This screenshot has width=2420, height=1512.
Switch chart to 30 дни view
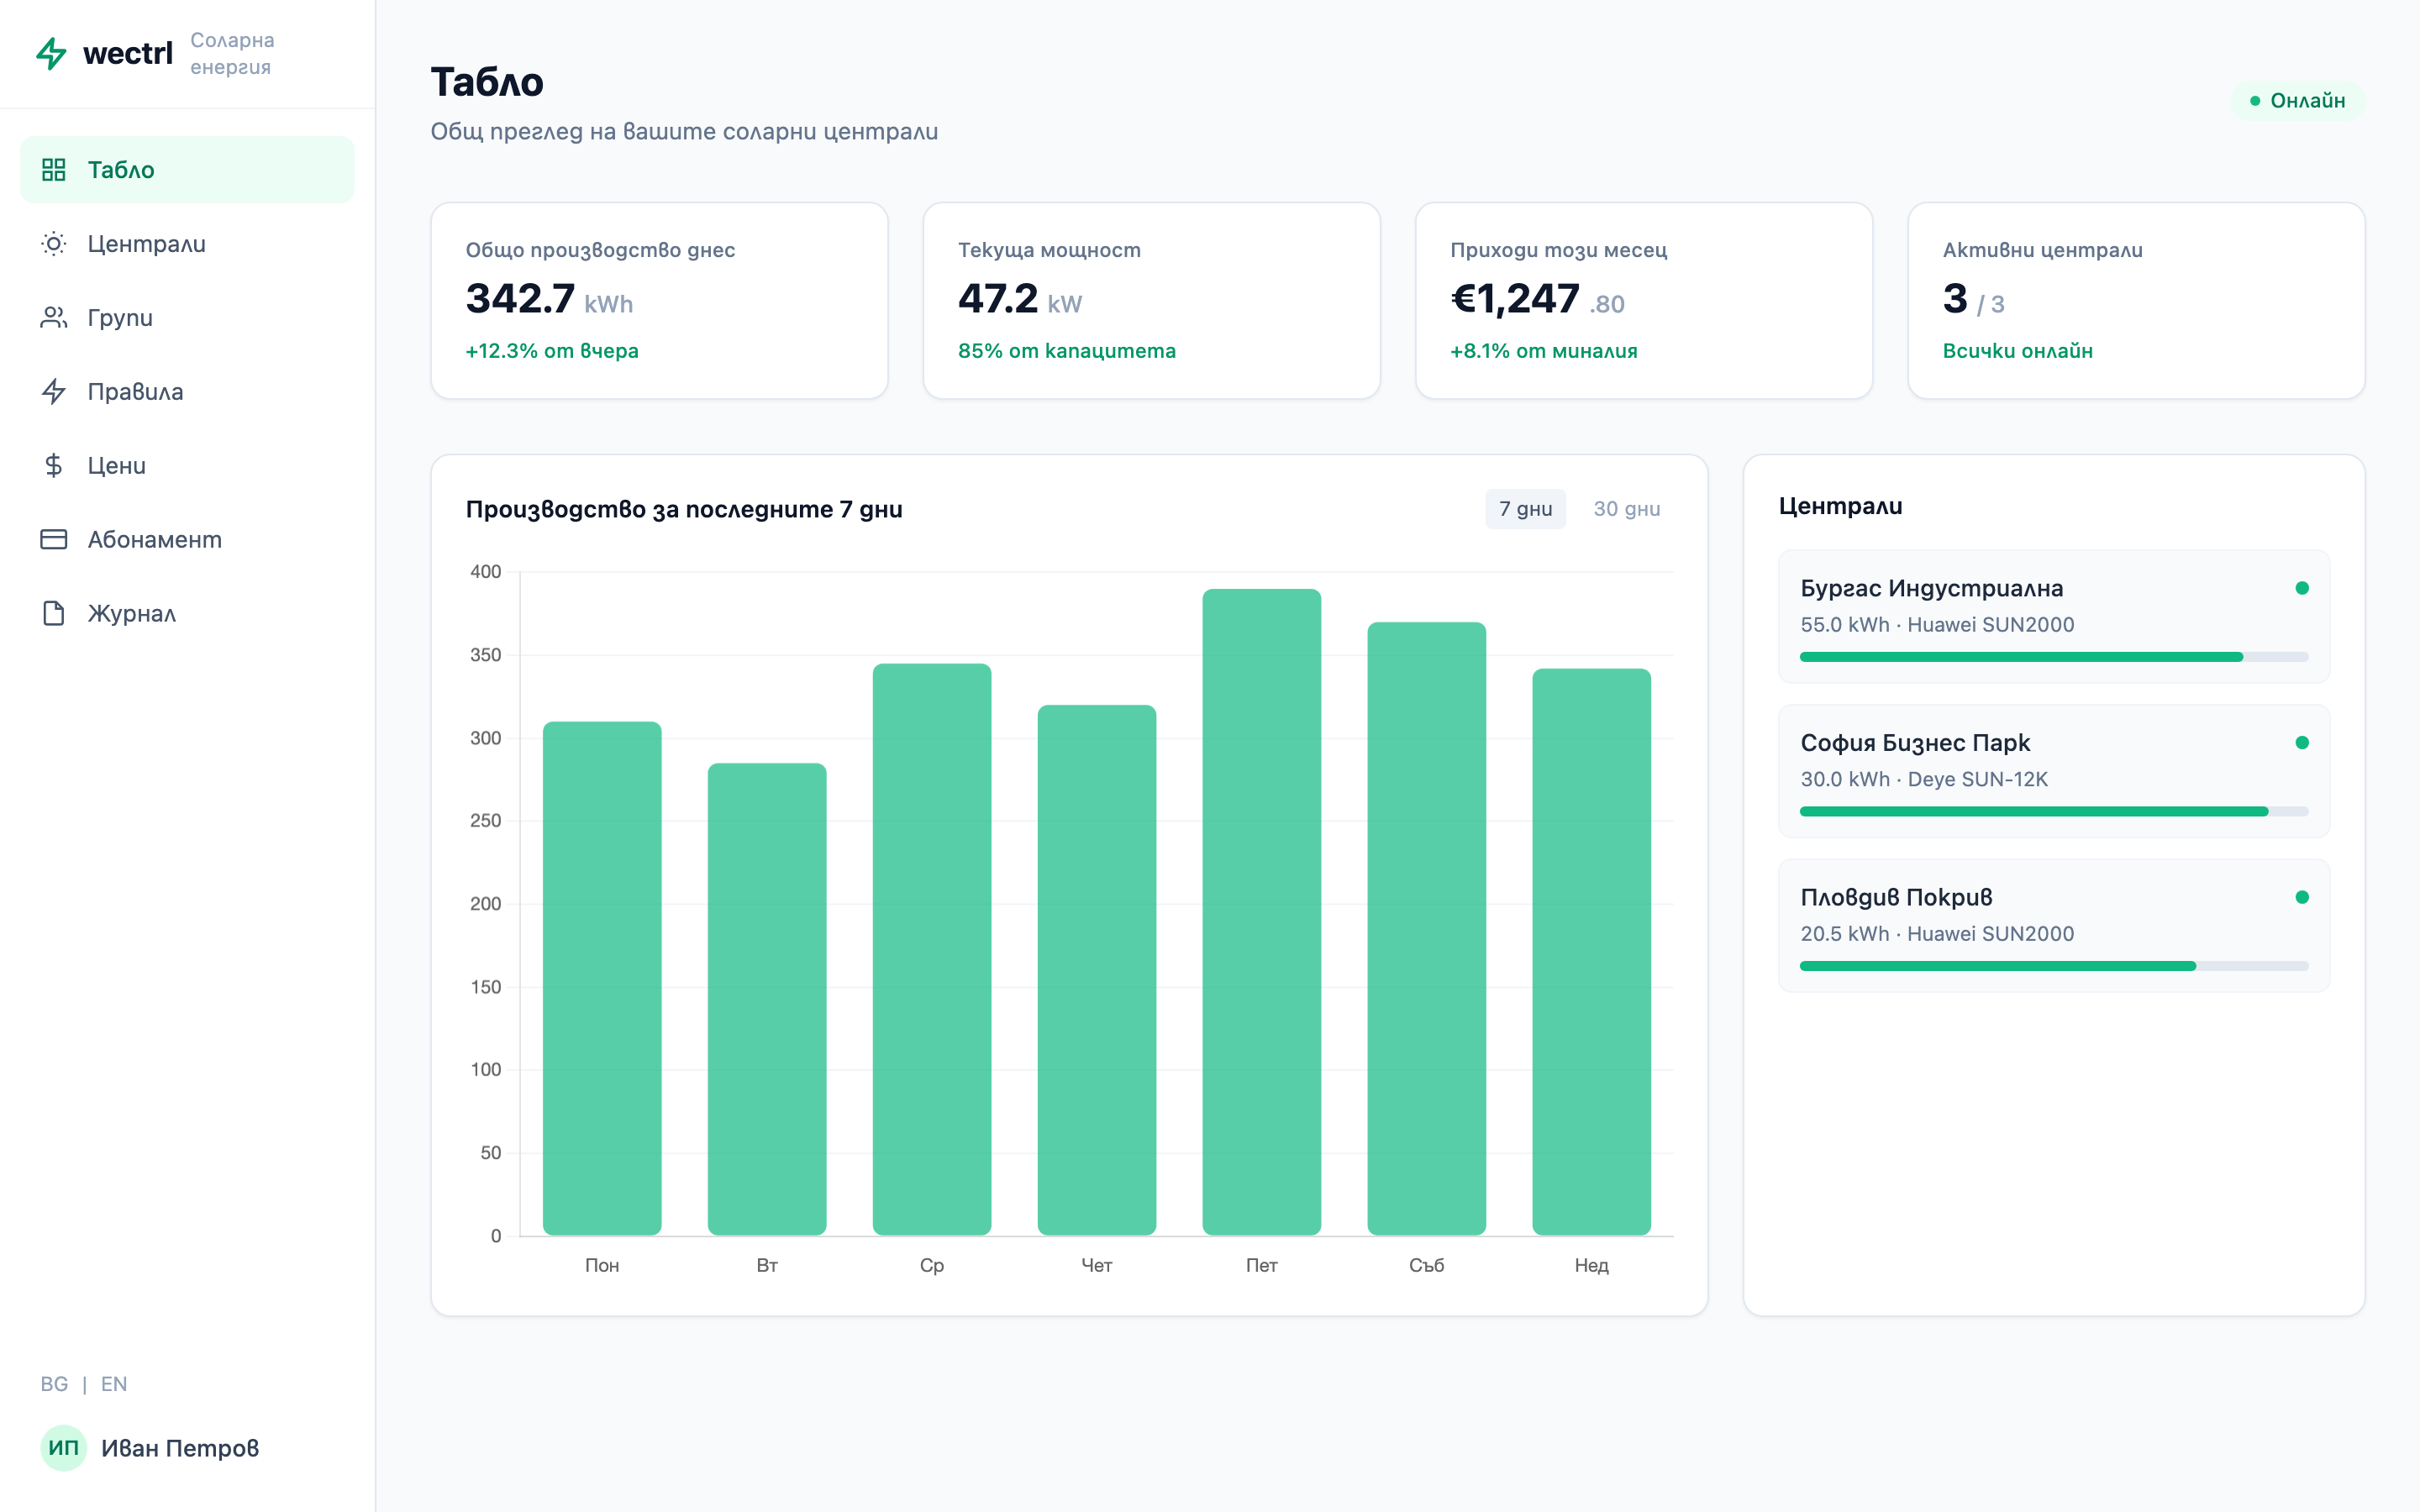coord(1628,508)
